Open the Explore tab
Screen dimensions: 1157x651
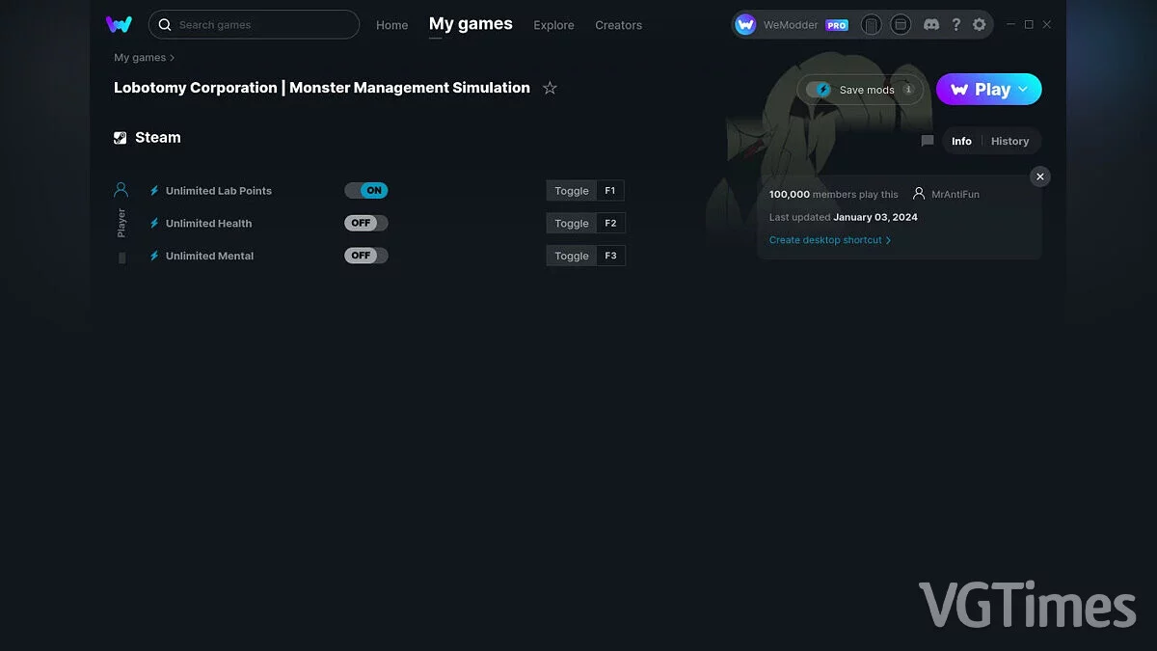point(553,25)
